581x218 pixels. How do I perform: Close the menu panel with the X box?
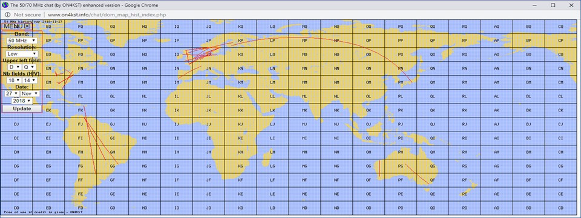click(x=27, y=26)
